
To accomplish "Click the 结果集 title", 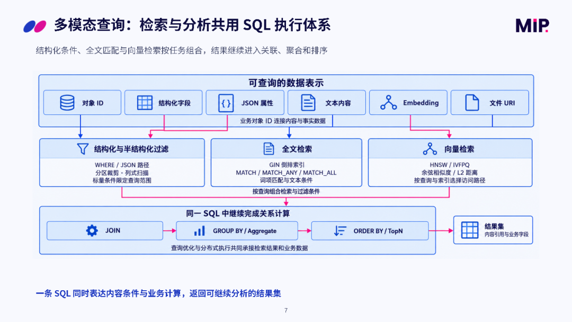I will 494,226.
